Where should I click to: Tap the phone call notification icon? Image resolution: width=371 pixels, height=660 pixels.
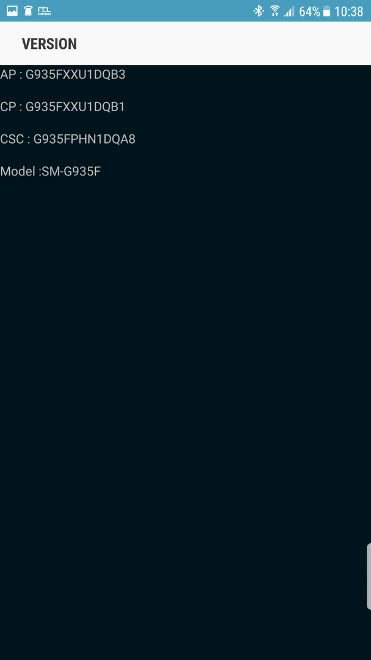tap(28, 11)
